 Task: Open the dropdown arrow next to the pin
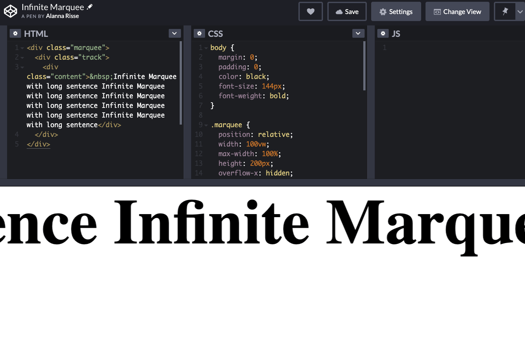click(x=520, y=12)
